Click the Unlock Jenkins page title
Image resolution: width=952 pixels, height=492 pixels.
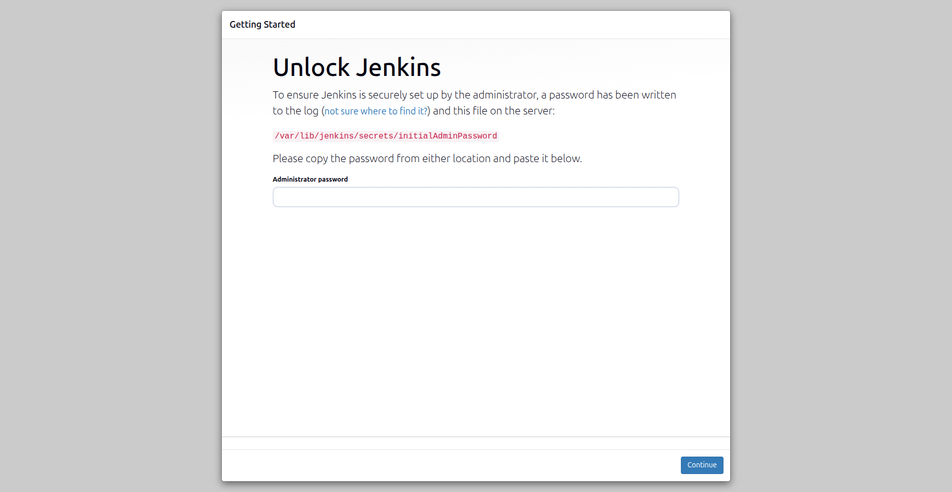tap(356, 66)
